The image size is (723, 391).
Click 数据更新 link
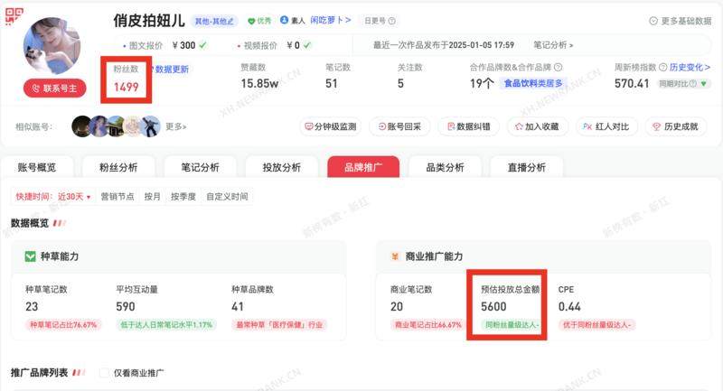[x=169, y=70]
